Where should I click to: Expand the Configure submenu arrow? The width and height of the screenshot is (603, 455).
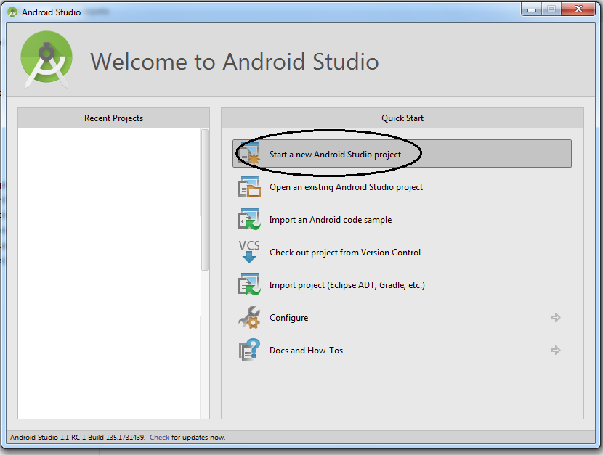pyautogui.click(x=556, y=318)
